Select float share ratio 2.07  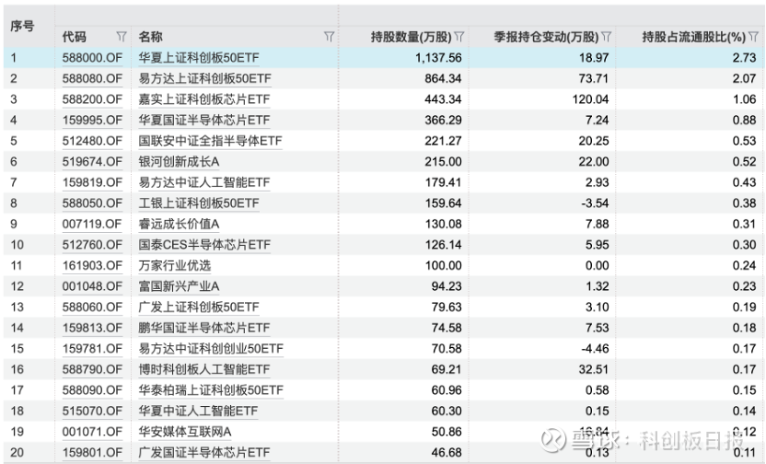tap(744, 78)
